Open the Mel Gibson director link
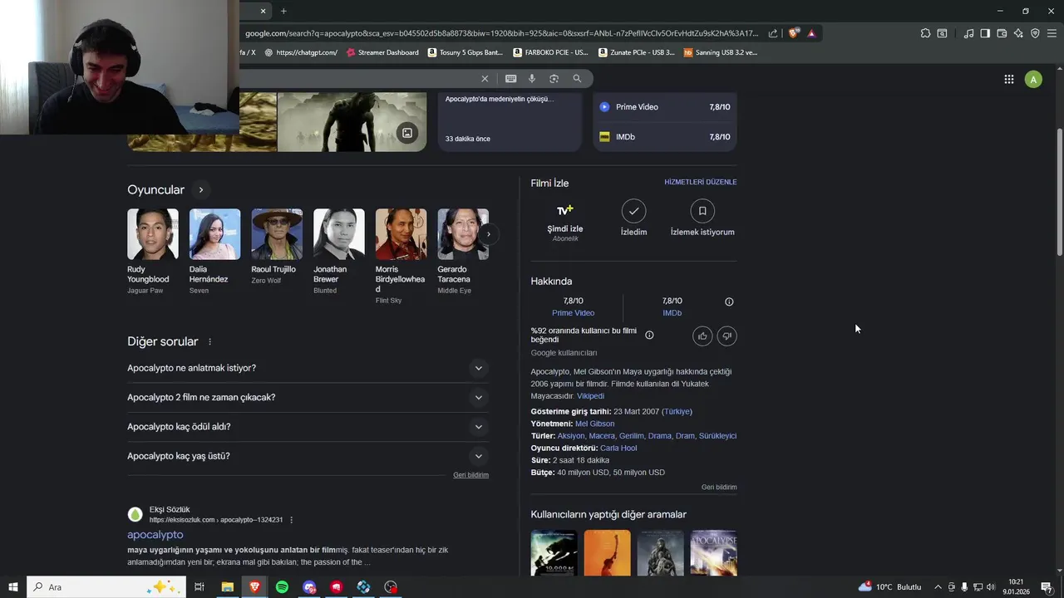The width and height of the screenshot is (1064, 598). coord(594,424)
